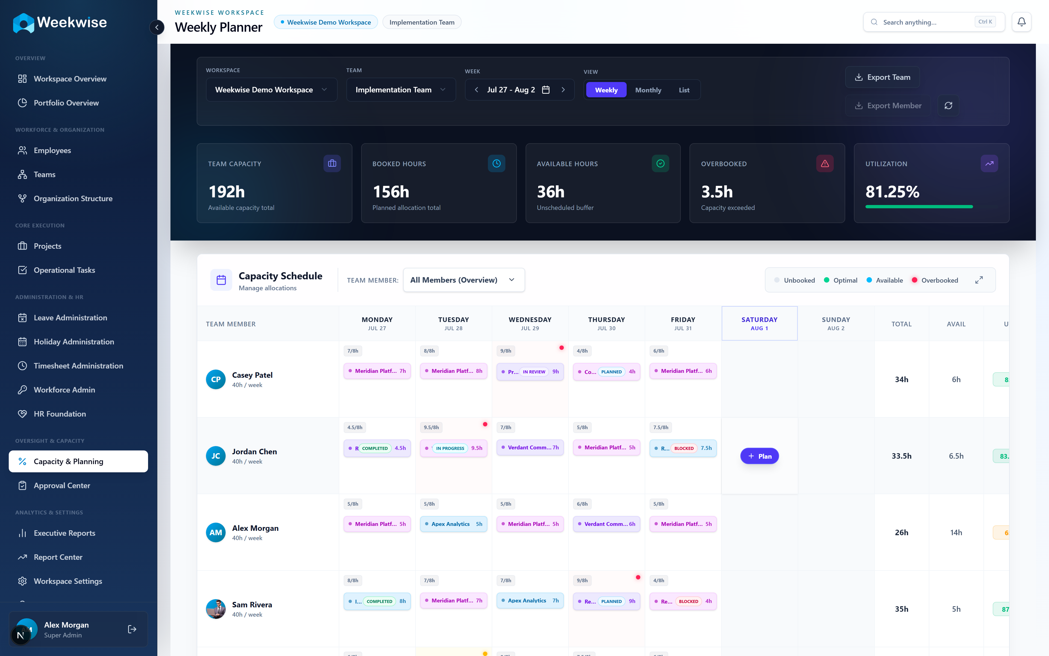Open the notifications bell

click(x=1021, y=22)
